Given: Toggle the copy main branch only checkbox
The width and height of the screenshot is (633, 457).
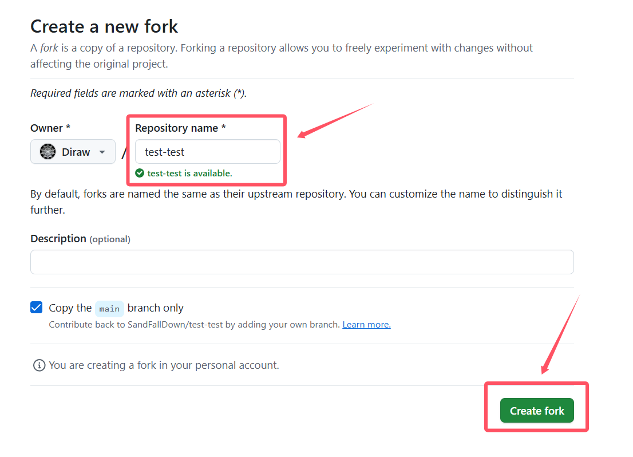Looking at the screenshot, I should 36,308.
